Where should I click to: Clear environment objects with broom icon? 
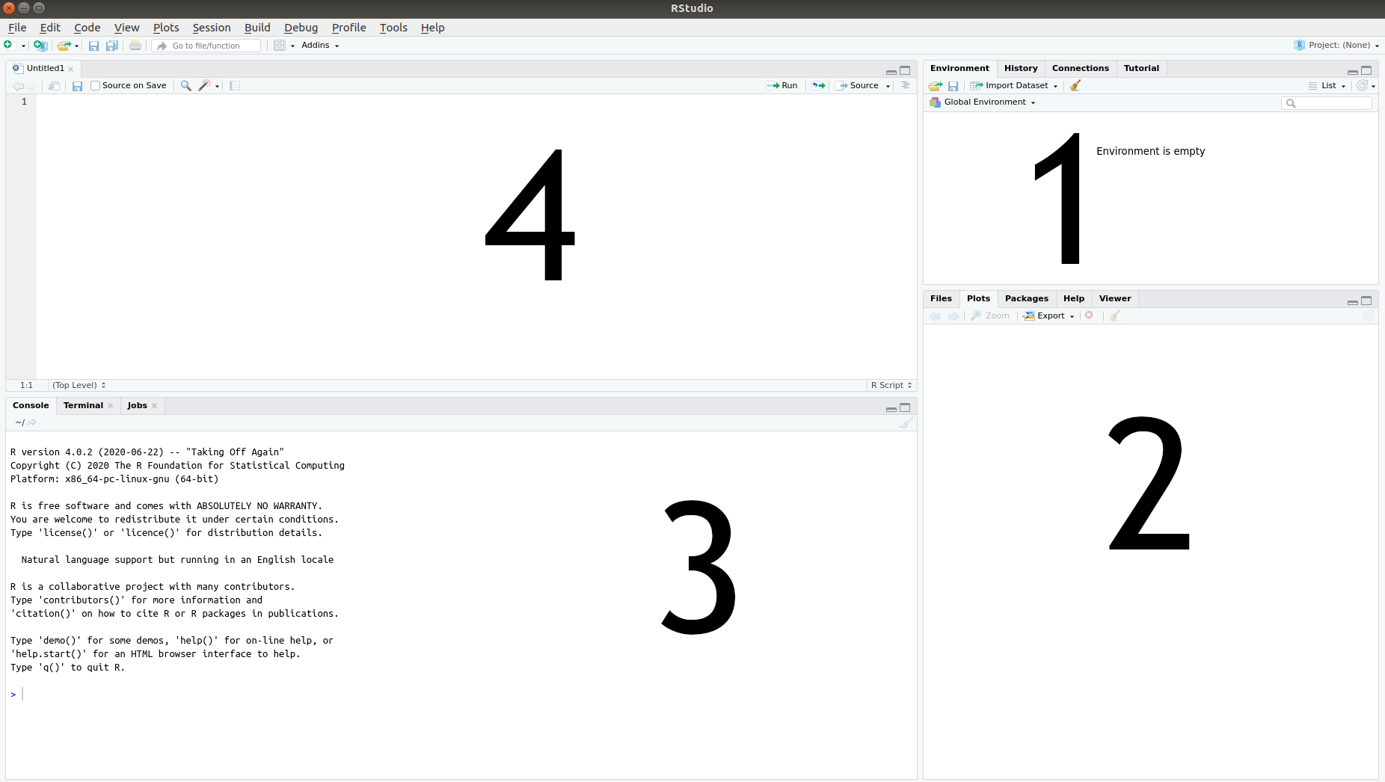pyautogui.click(x=1075, y=85)
